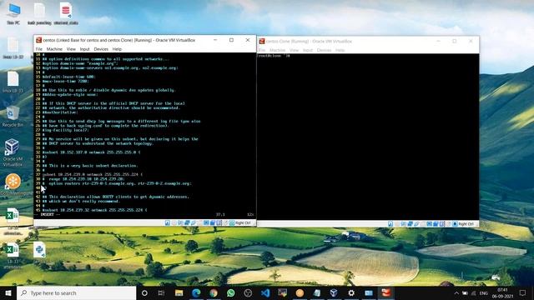
Task: Click ENG language indicator in tray
Action: point(484,292)
